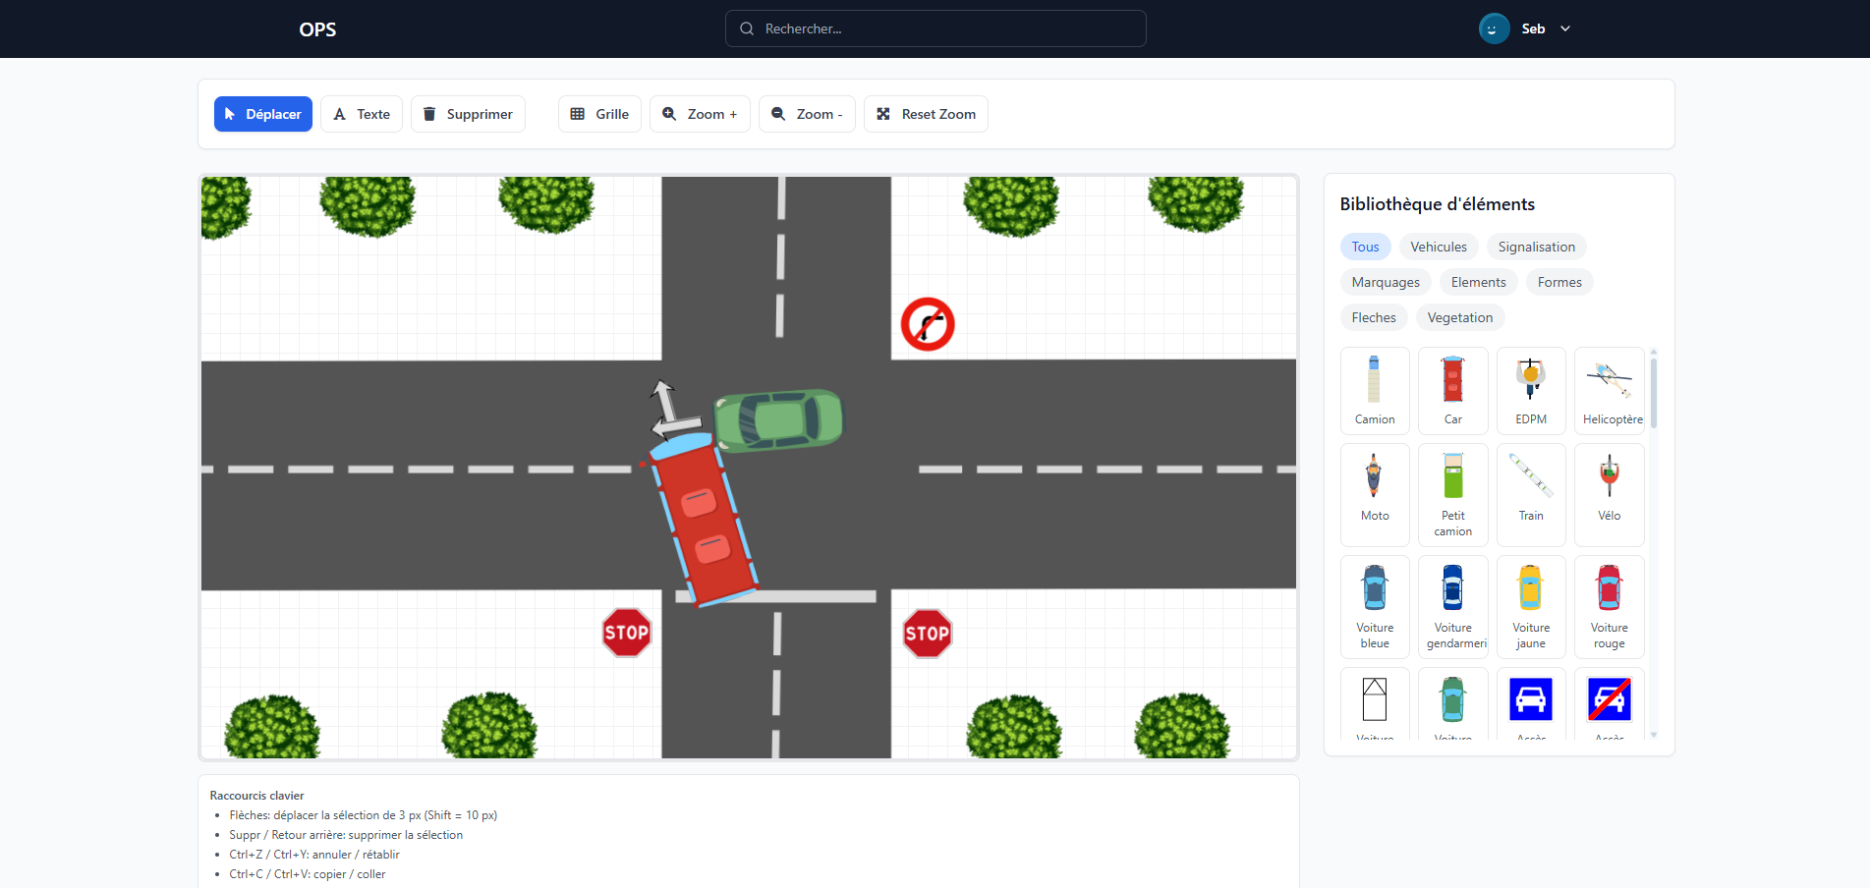The height and width of the screenshot is (888, 1870).
Task: Filter library by Signalisation category
Action: click(1536, 247)
